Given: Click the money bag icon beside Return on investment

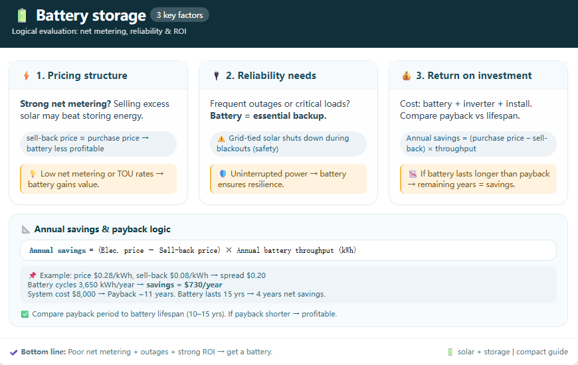Looking at the screenshot, I should pyautogui.click(x=406, y=76).
